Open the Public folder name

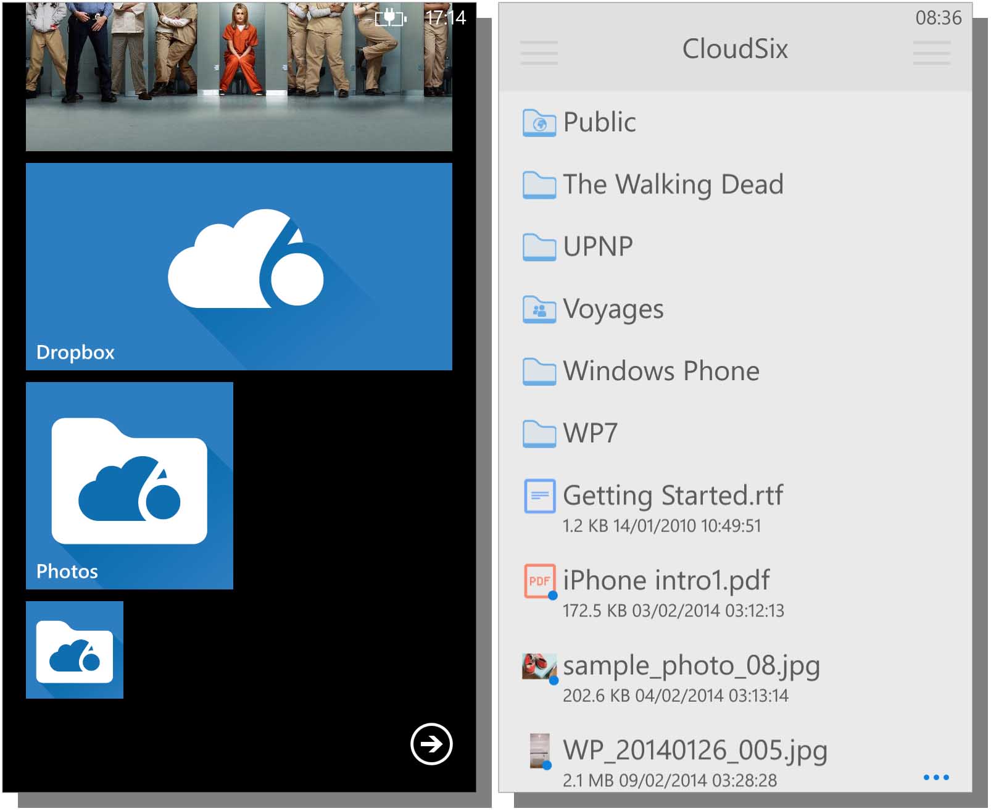(600, 122)
